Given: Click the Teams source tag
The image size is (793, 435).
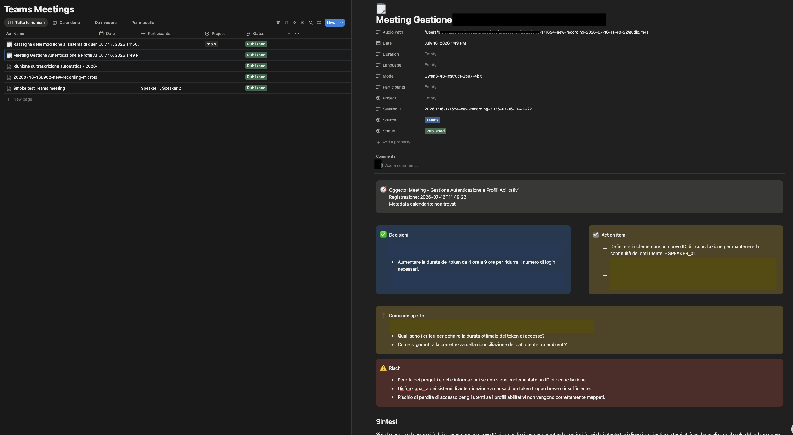Looking at the screenshot, I should [432, 120].
